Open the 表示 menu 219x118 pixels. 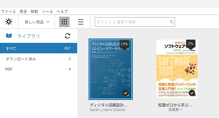(x=23, y=11)
